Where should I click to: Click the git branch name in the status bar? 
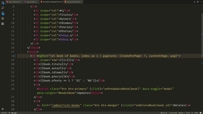coord(4,113)
